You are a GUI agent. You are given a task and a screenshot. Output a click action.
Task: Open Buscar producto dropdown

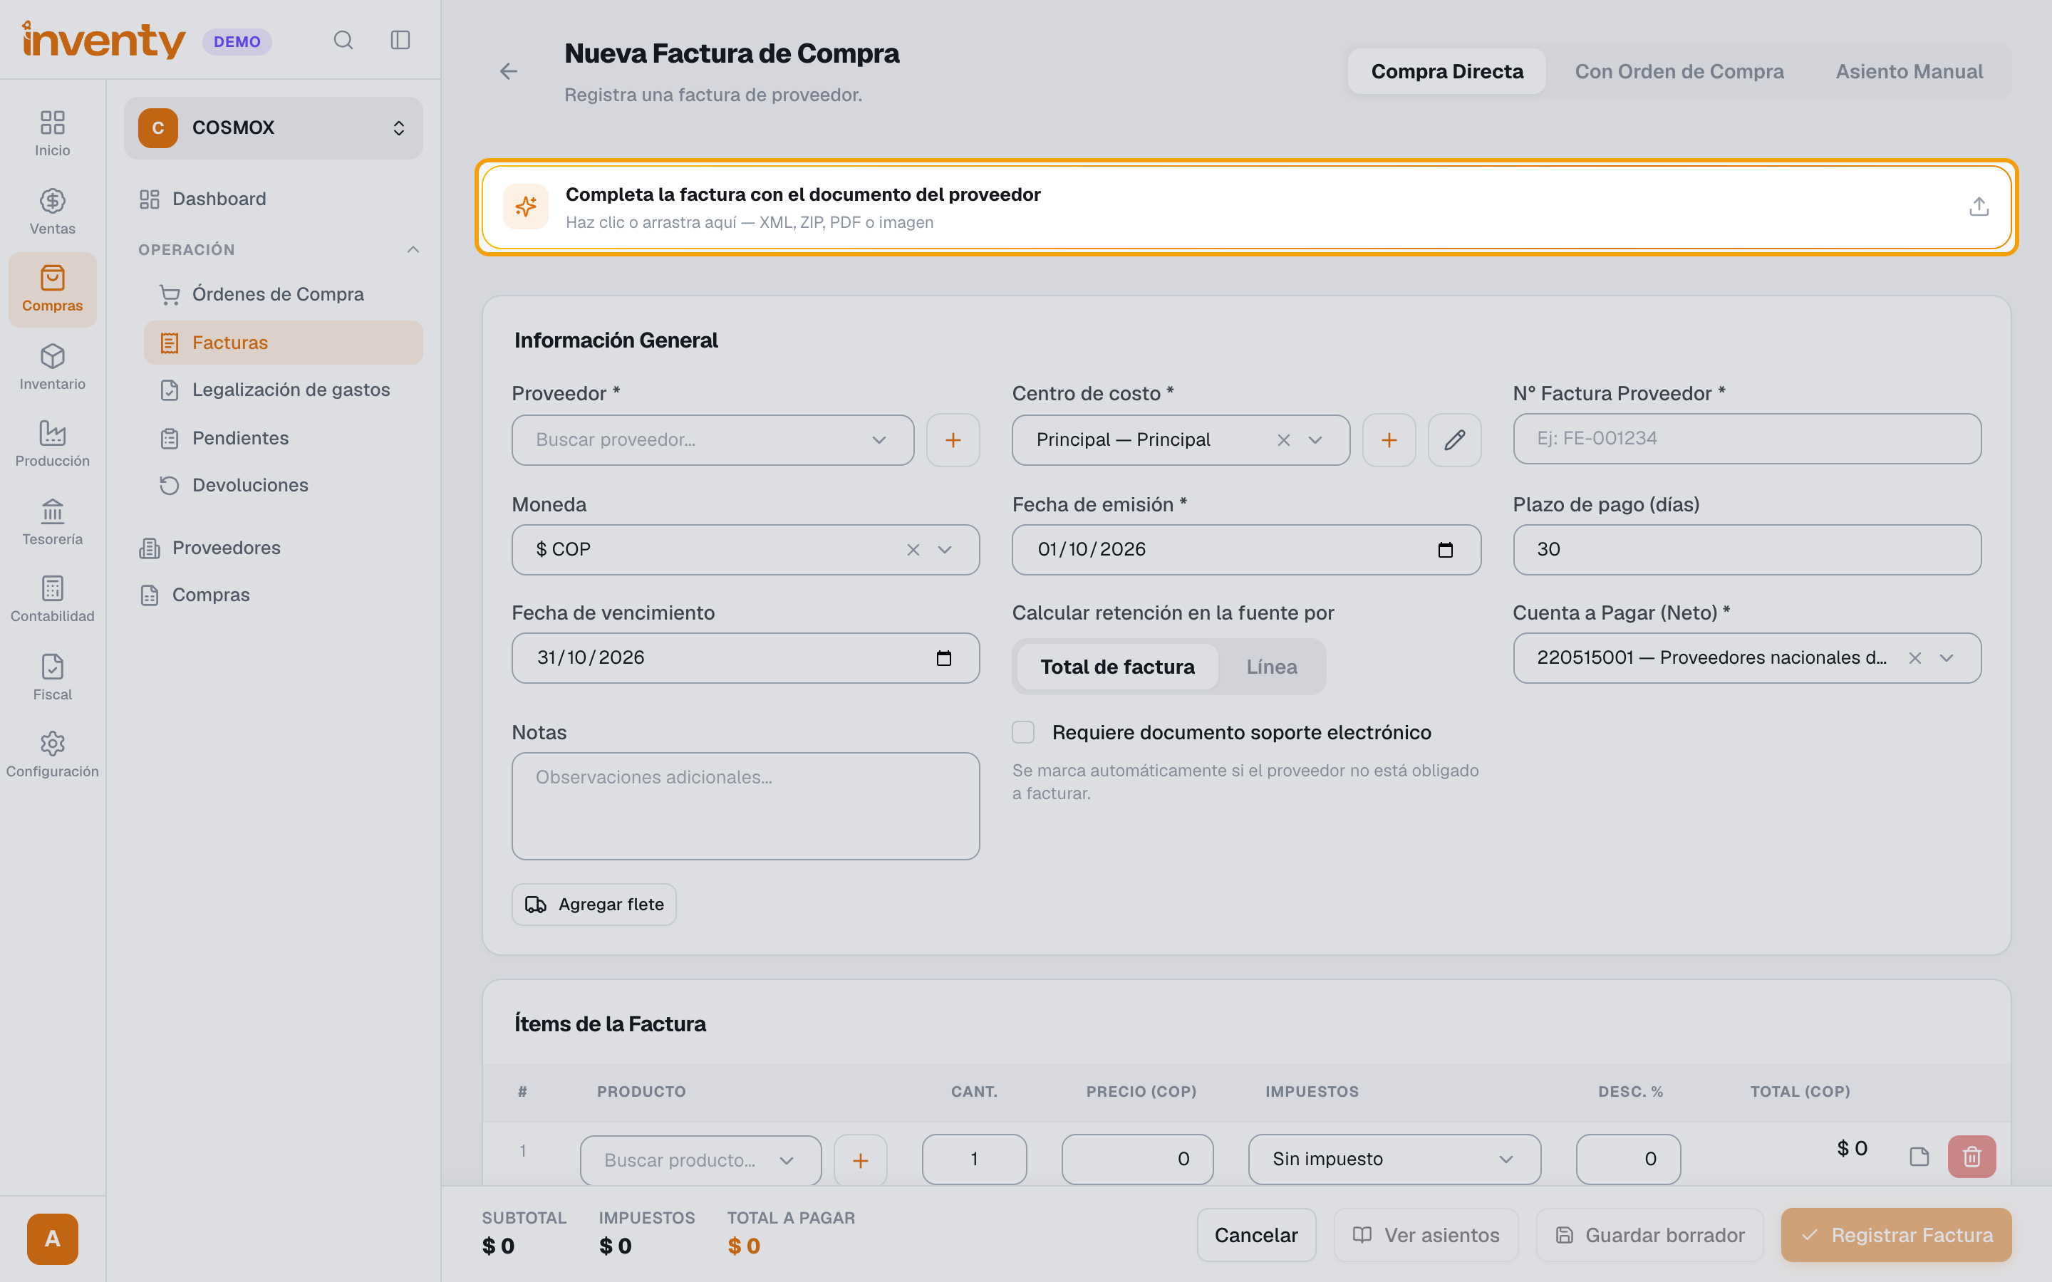[700, 1160]
